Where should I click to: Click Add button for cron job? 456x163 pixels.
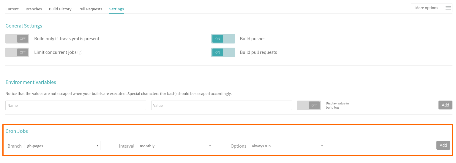(443, 145)
